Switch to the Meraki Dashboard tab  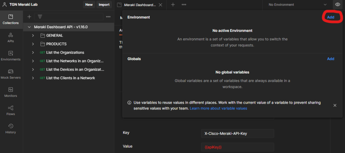pos(140,5)
